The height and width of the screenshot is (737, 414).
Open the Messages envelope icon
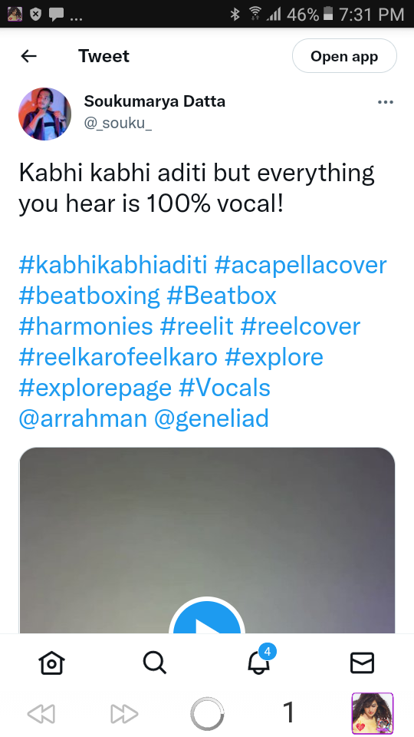362,663
